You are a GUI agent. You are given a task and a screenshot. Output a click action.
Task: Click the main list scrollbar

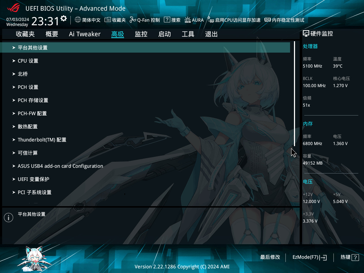point(295,93)
